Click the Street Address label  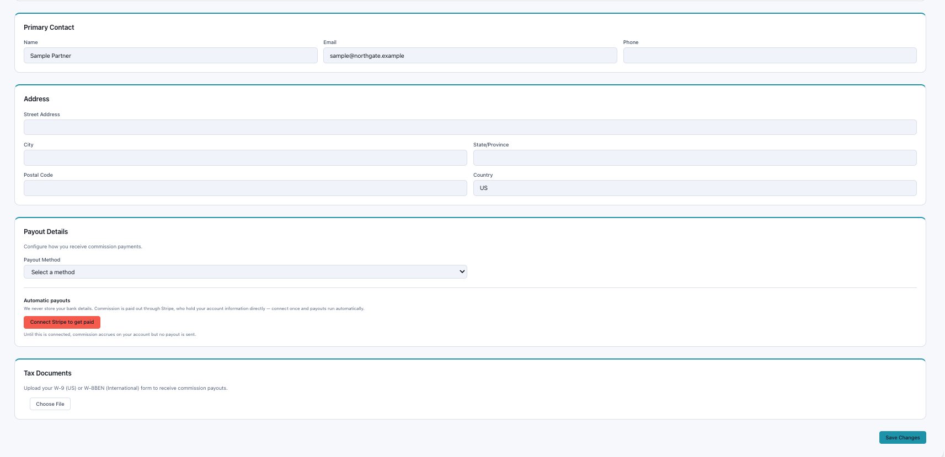(42, 115)
